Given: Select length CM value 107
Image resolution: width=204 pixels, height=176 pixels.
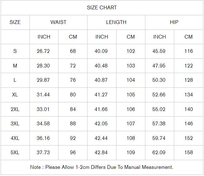Looking at the screenshot, I should (131, 123).
